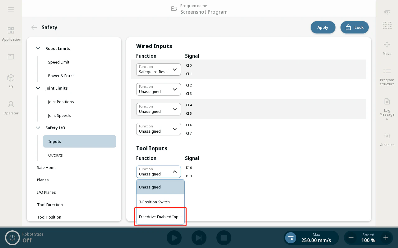Increase speed with the plus button

point(386,238)
